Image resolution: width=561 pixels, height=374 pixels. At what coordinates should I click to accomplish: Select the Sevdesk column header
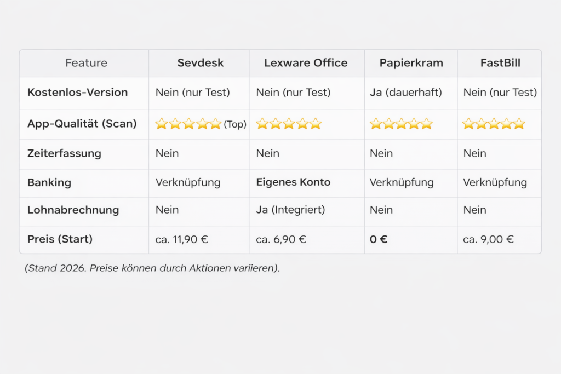201,63
